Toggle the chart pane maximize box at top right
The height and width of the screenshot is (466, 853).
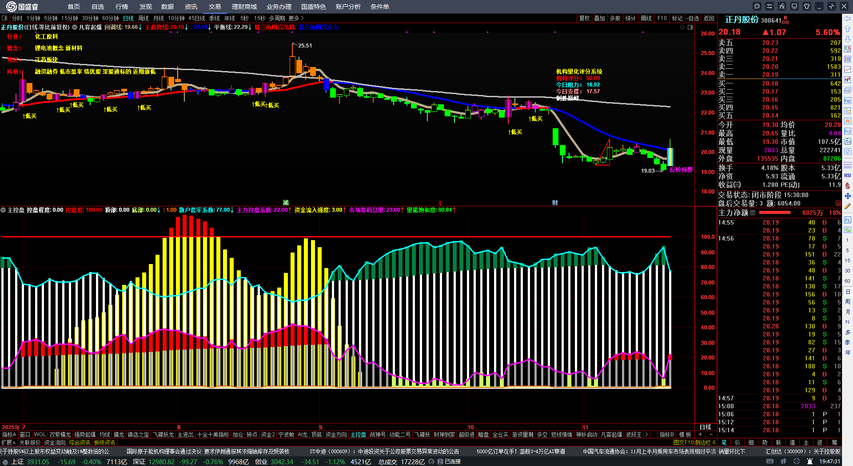coord(690,27)
